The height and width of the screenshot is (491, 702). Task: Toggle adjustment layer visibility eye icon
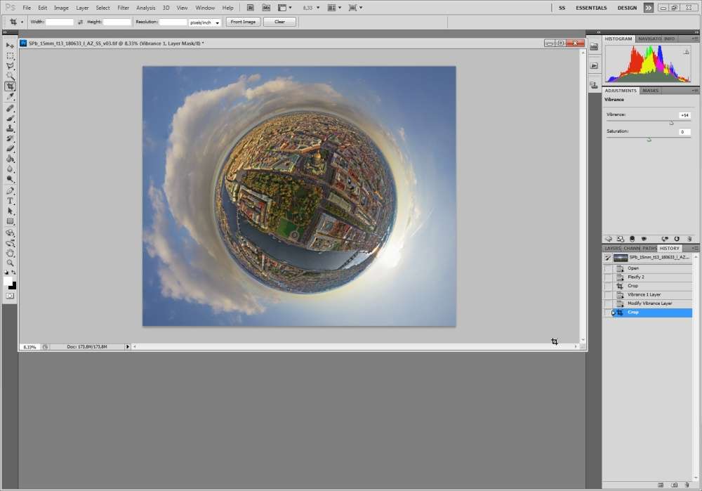point(644,239)
